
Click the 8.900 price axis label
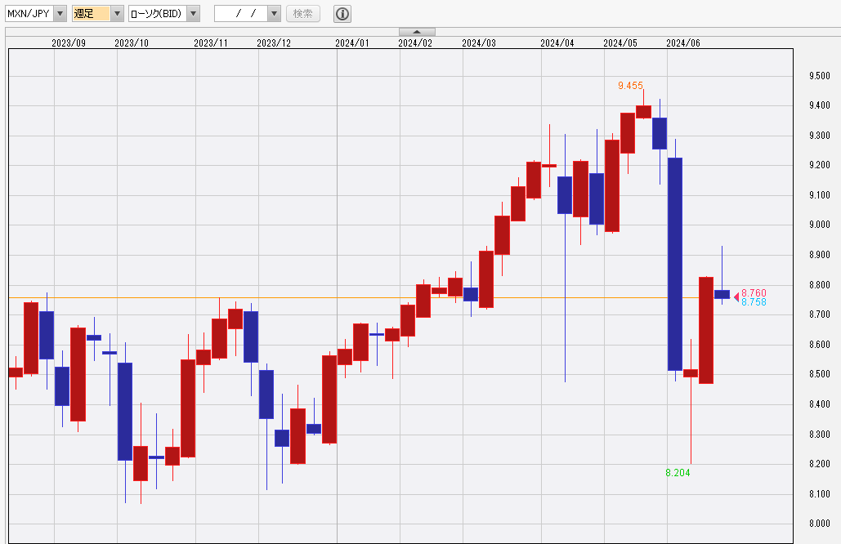[x=820, y=255]
